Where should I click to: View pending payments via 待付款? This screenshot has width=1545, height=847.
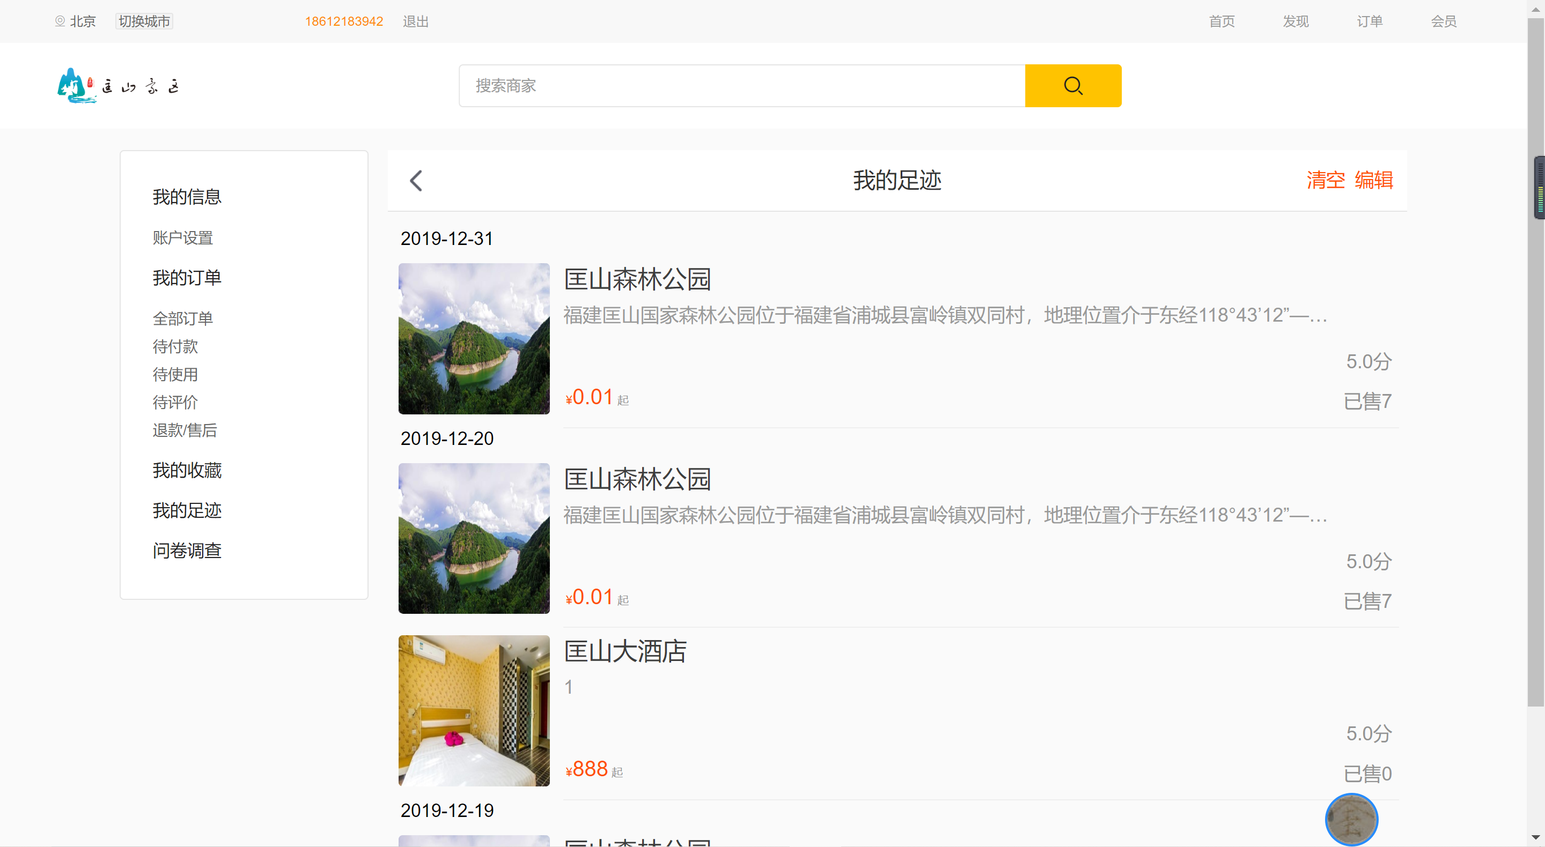(x=175, y=346)
